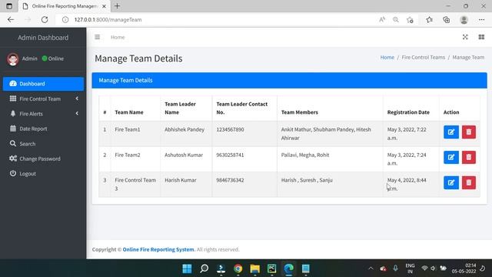Screen dimensions: 492x277
Task: Click the Fire Control Teams breadcrumb
Action: [424, 57]
